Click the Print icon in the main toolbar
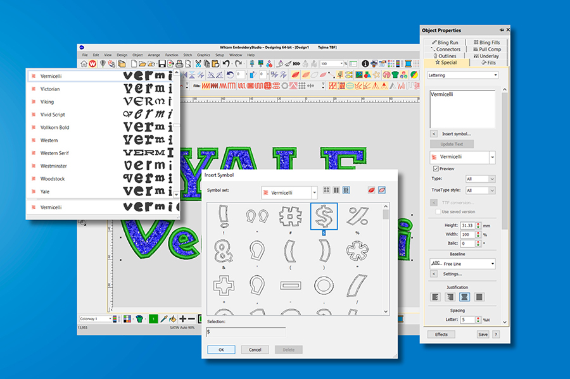The width and height of the screenshot is (570, 379). (178, 64)
